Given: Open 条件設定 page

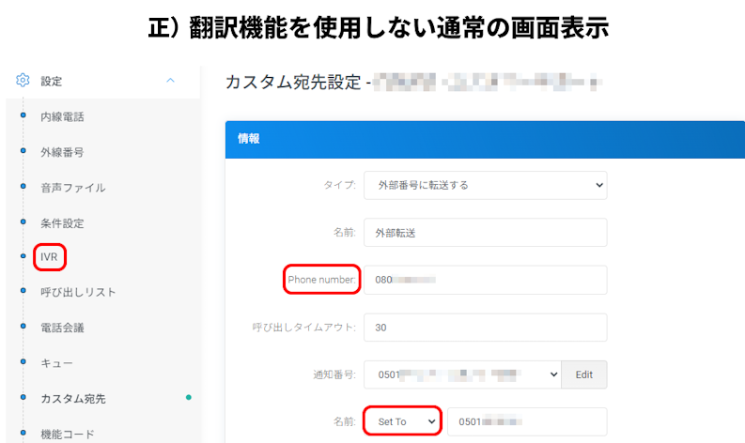Looking at the screenshot, I should pyautogui.click(x=62, y=223).
